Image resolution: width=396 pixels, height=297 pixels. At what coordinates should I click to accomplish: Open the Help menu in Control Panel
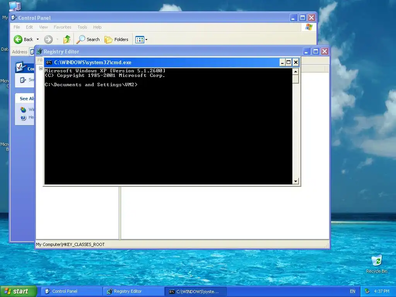click(x=97, y=27)
